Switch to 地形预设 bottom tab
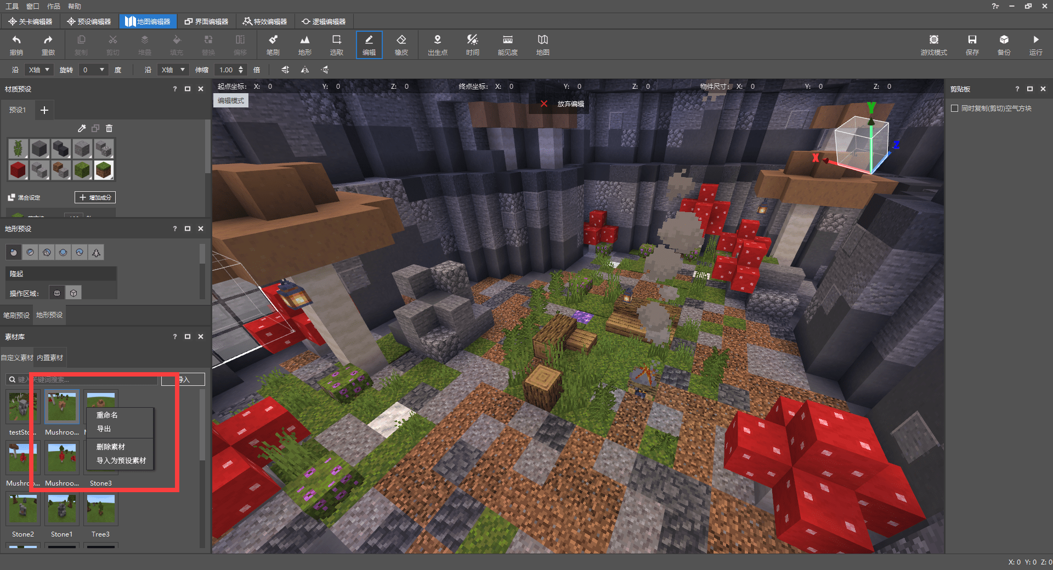Viewport: 1053px width, 570px height. [49, 315]
